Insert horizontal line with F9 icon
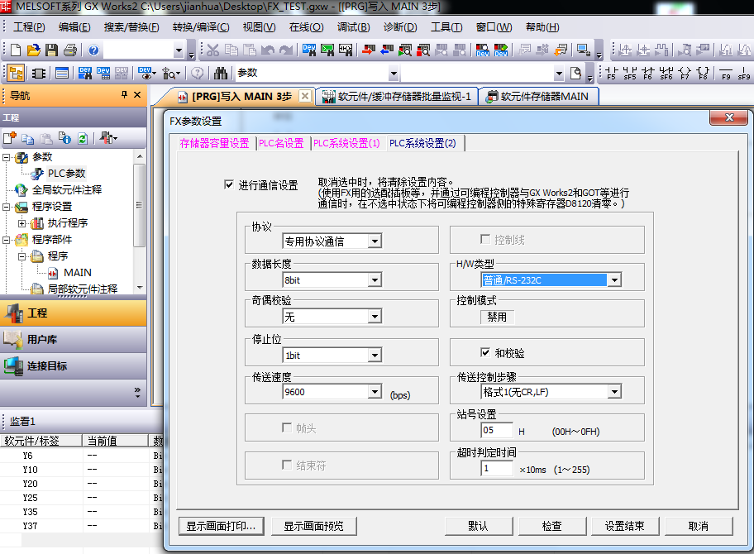Image resolution: width=754 pixels, height=554 pixels. click(726, 73)
